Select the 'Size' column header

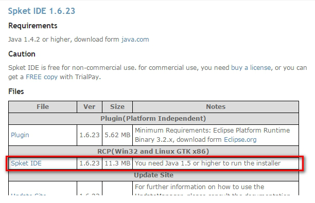(x=117, y=107)
